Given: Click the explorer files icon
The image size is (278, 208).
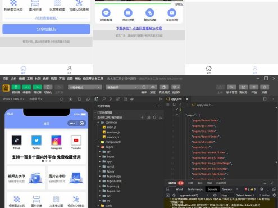Looking at the screenshot, I should (97, 99).
